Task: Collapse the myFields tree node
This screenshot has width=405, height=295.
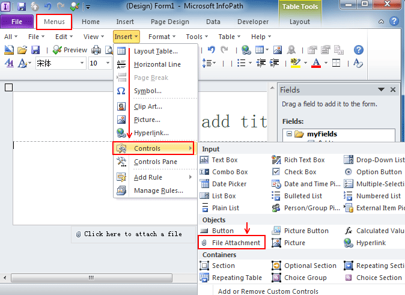Action: (289, 134)
